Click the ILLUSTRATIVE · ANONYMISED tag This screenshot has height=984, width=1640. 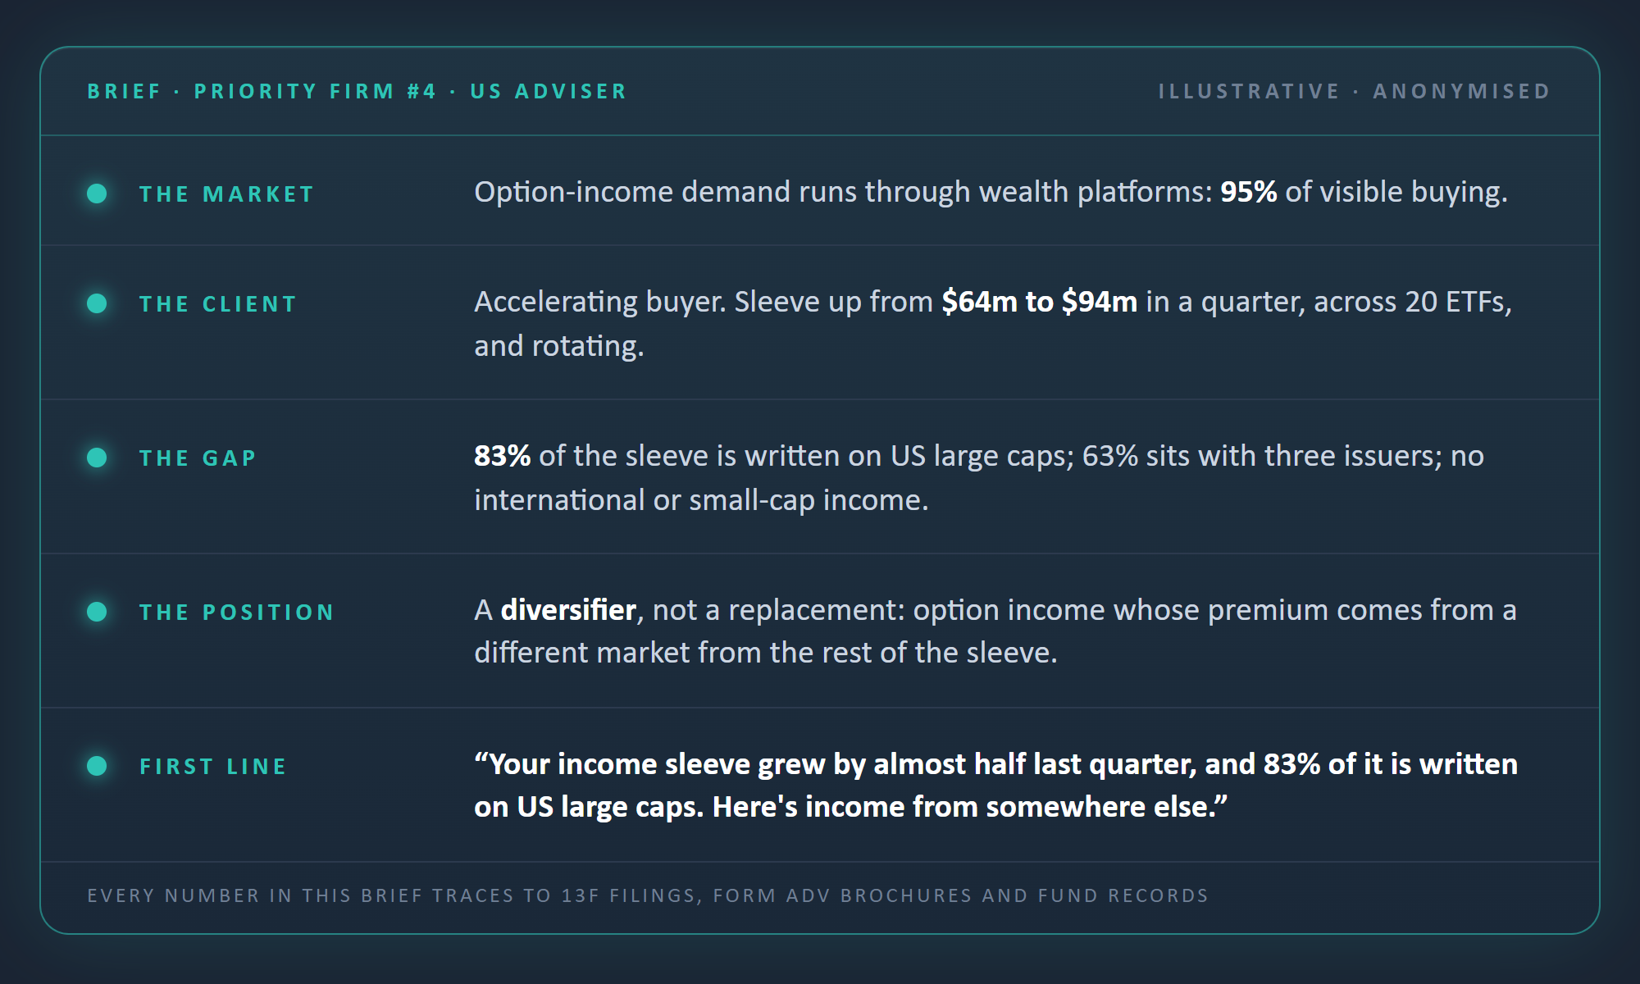tap(1355, 91)
